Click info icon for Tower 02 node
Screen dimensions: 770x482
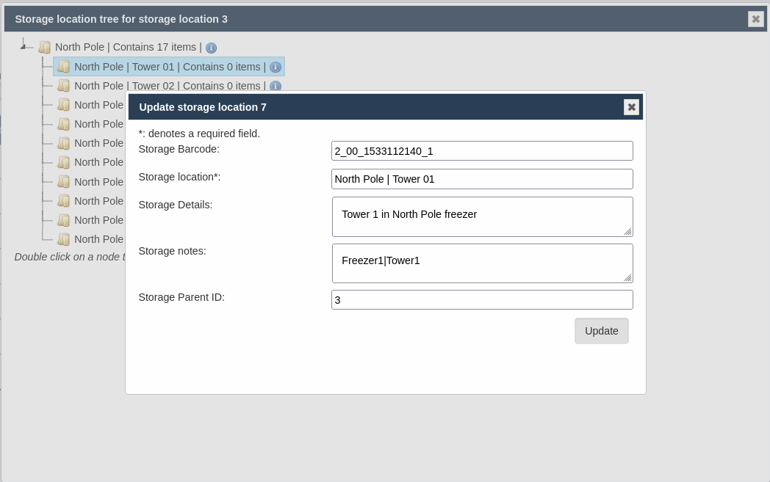(276, 86)
